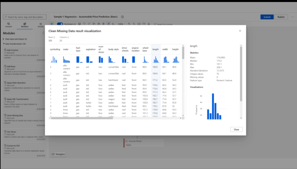Screen dimensions: 297x169
Task: Click the search by name input field
Action: click(25, 17)
